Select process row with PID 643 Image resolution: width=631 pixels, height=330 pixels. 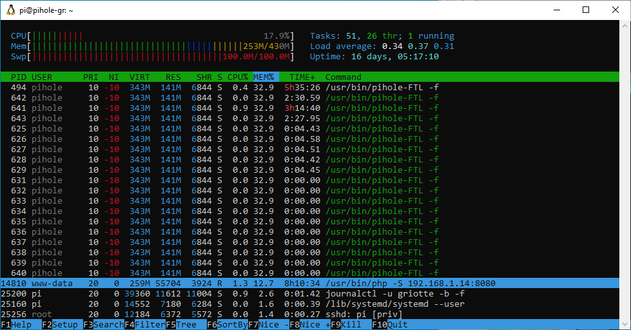point(310,119)
